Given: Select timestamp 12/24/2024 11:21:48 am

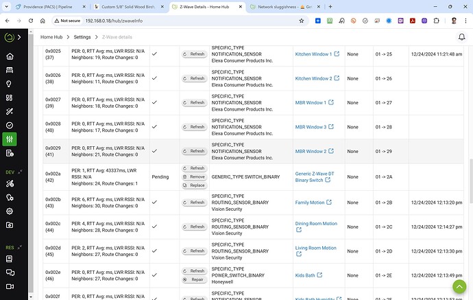Looking at the screenshot, I should pos(437,54).
